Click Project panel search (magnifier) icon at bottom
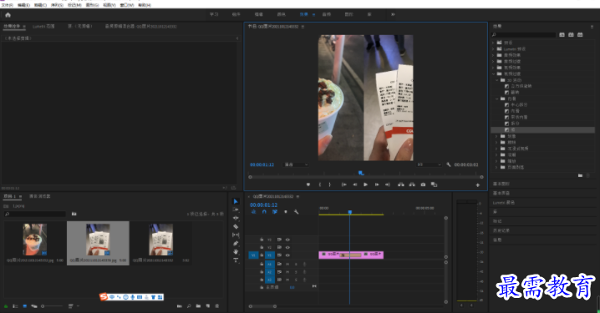The image size is (600, 313). pos(189,306)
